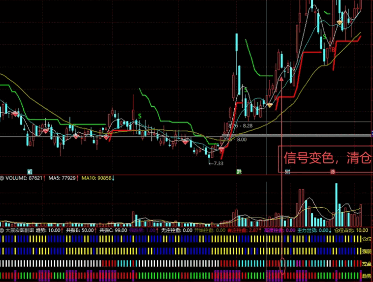Collapse the VOLUME indicator panel chevron
This screenshot has height=282, width=373.
2,178
